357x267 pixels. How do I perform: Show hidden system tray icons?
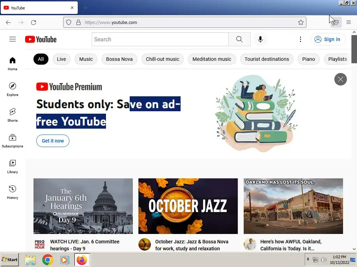coord(308,259)
